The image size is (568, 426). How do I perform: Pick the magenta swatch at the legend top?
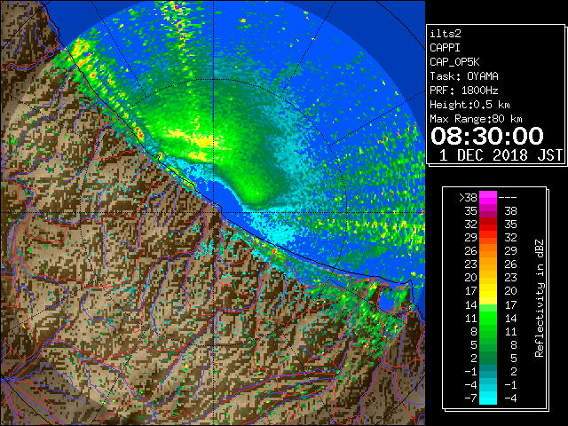[488, 198]
